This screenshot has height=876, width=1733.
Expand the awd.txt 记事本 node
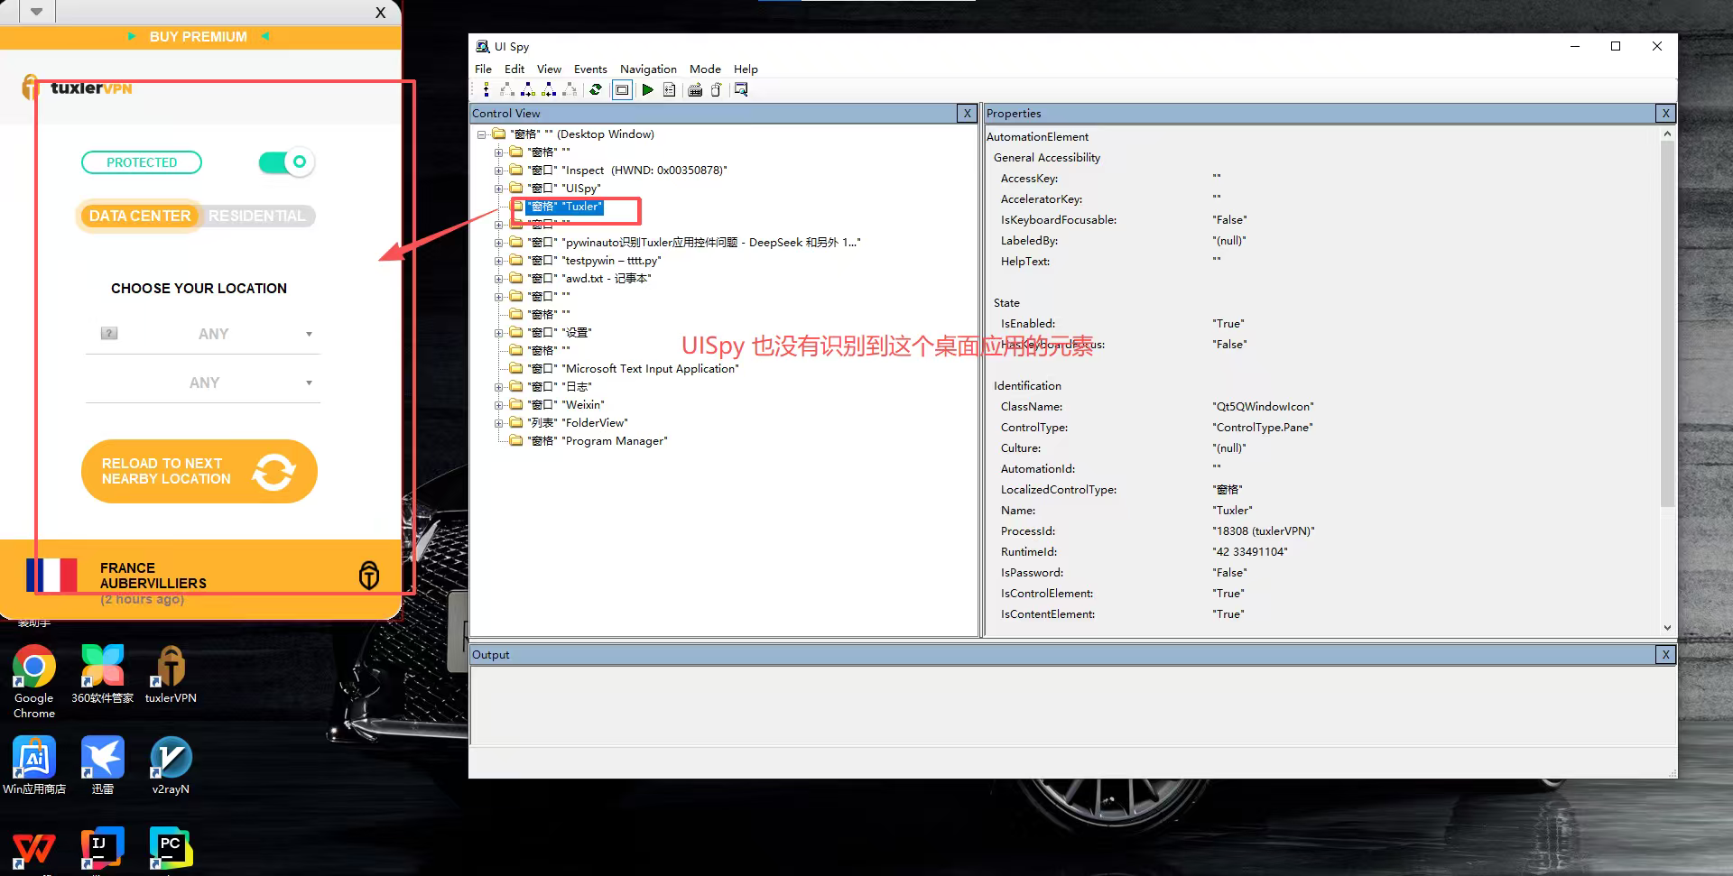point(499,279)
